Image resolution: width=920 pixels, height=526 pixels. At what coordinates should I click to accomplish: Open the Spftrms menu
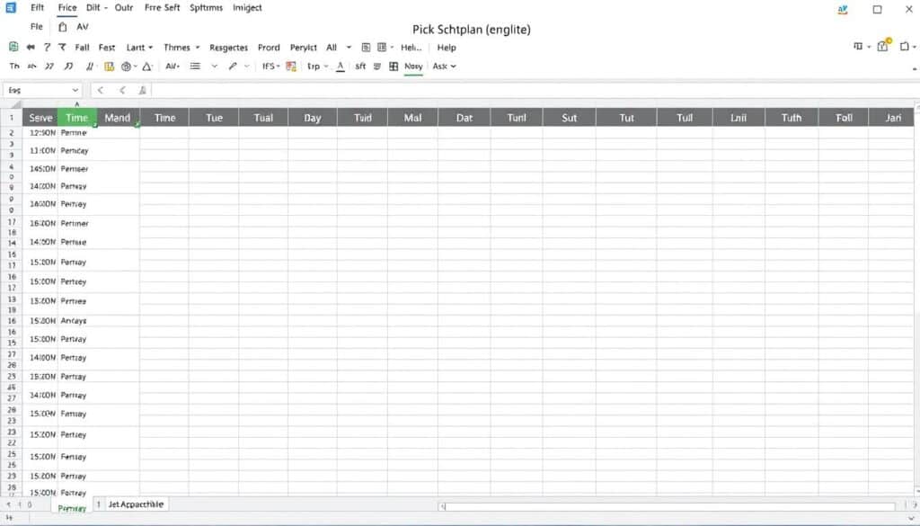pyautogui.click(x=206, y=7)
